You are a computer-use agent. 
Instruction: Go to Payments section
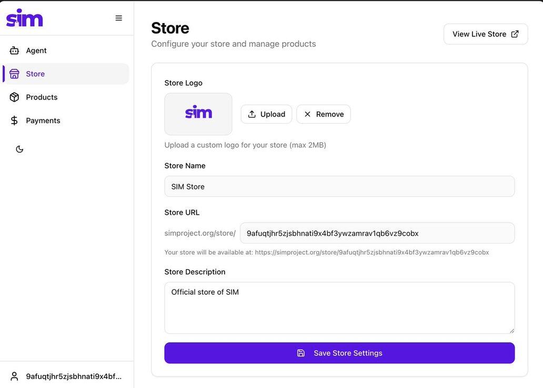(43, 121)
